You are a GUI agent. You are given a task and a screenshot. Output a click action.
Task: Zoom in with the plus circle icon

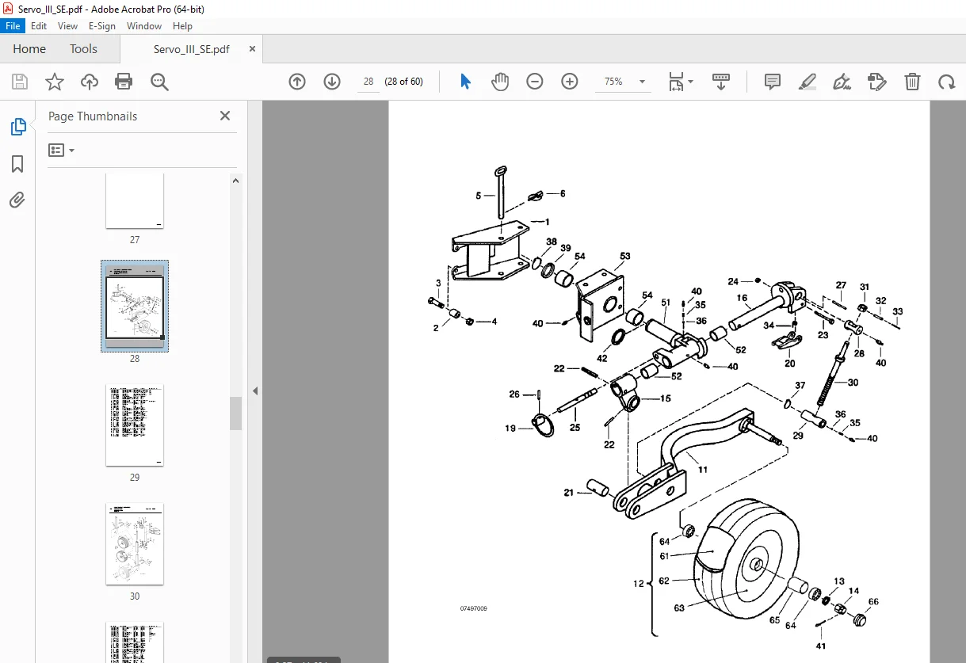[570, 82]
